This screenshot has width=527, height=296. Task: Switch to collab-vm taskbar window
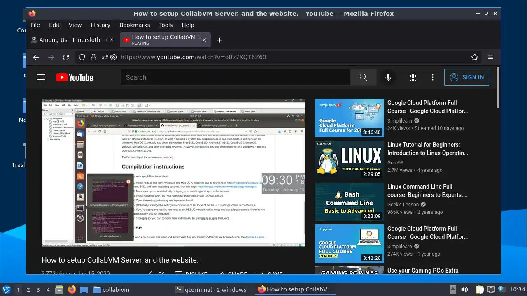(111, 289)
